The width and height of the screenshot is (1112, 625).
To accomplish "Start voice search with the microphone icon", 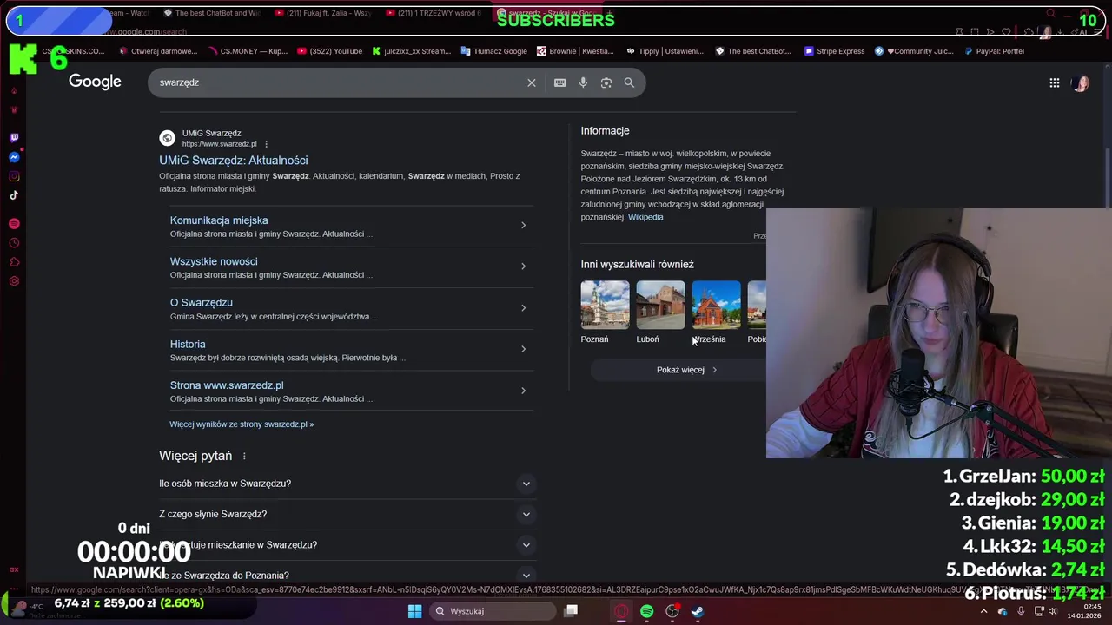I will point(583,82).
